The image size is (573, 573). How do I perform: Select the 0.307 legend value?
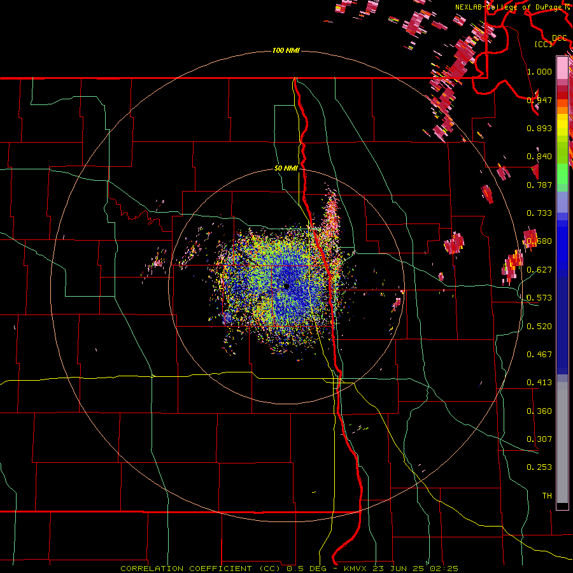click(x=539, y=439)
